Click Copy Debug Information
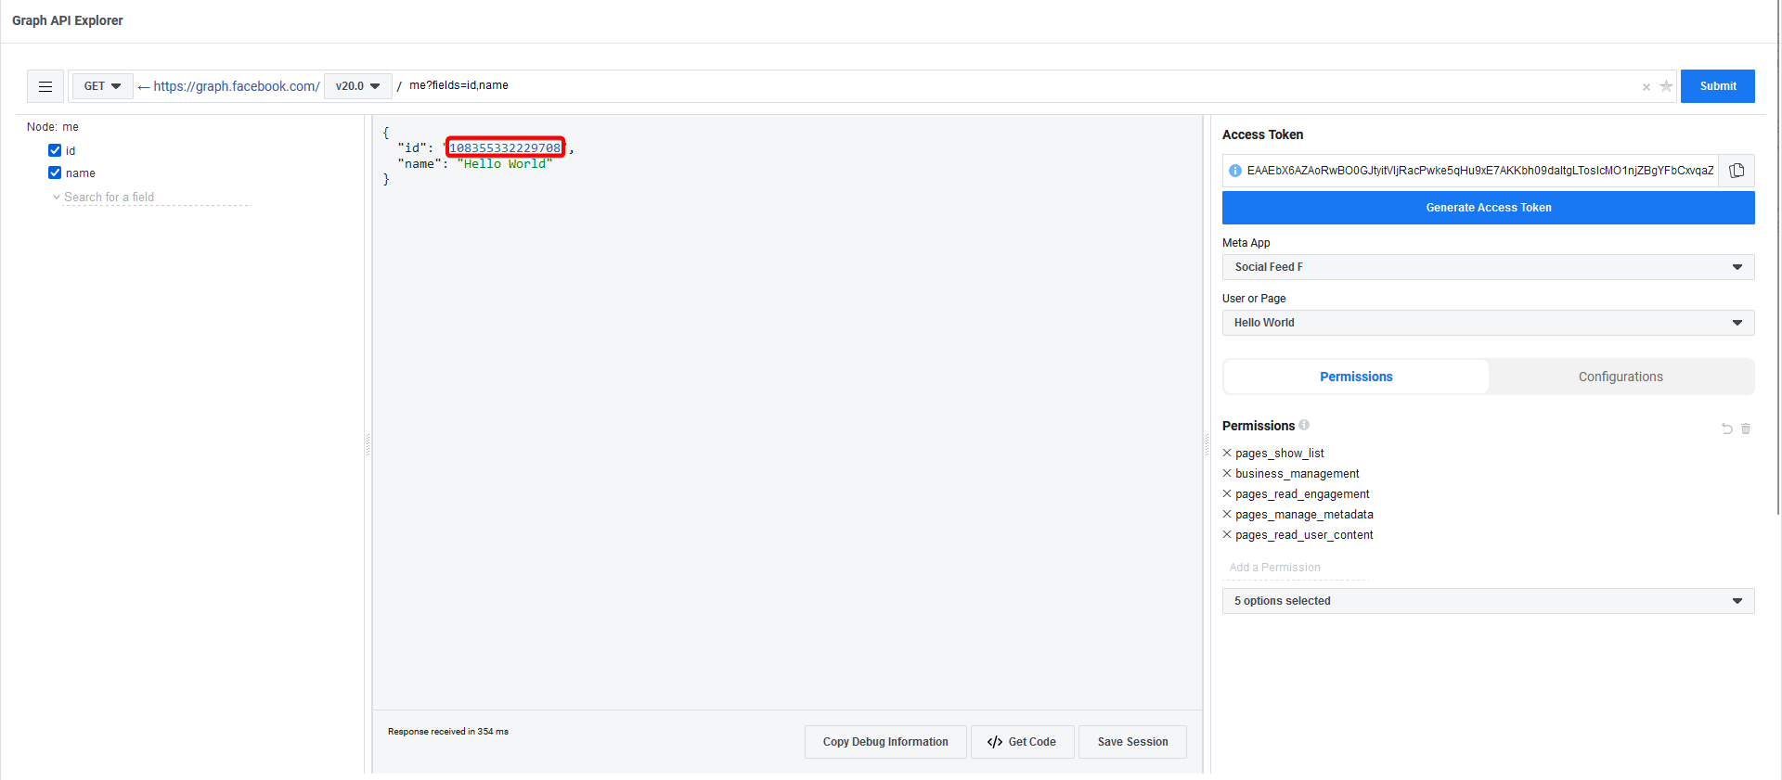 (x=885, y=742)
